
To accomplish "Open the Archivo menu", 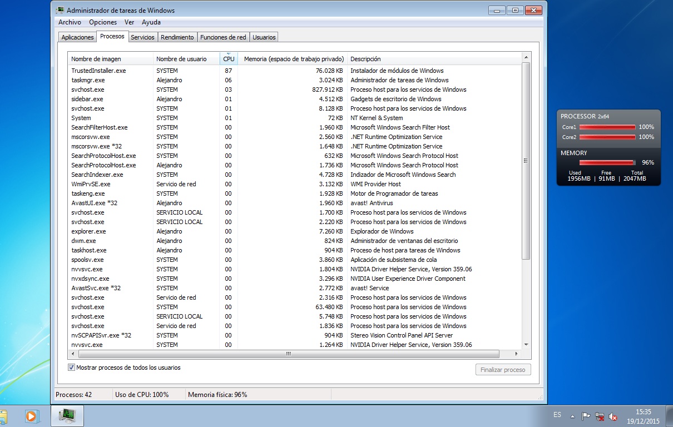I will click(x=70, y=22).
